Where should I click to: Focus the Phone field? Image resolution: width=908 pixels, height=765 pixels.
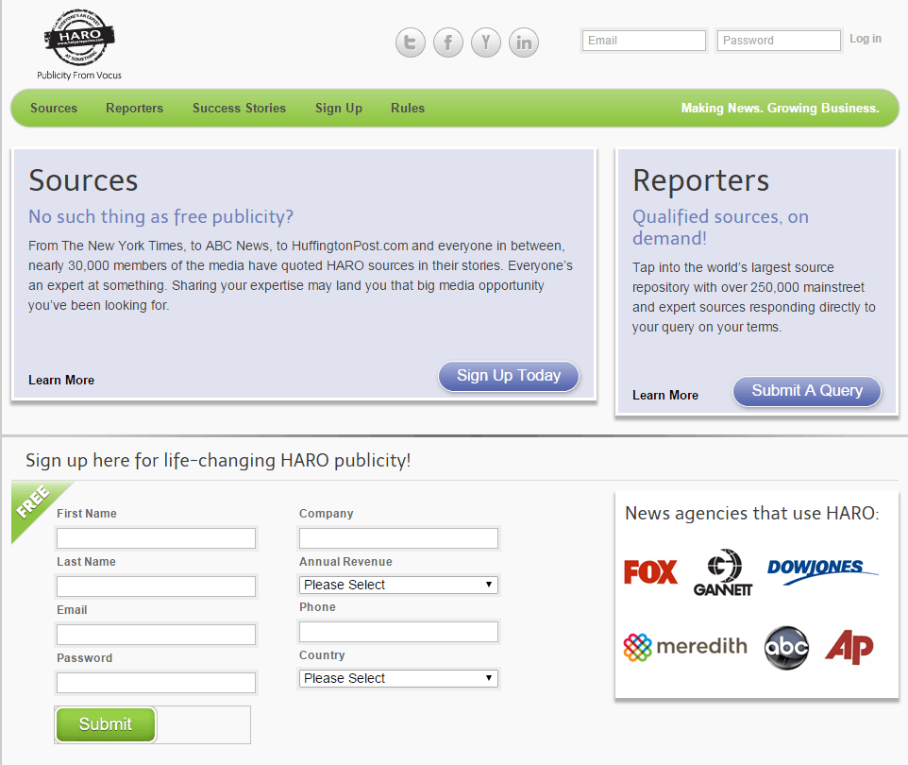click(398, 632)
